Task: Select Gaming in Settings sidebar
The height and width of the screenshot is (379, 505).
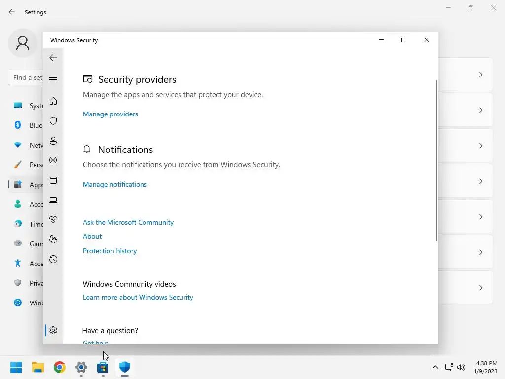Action: click(26, 244)
